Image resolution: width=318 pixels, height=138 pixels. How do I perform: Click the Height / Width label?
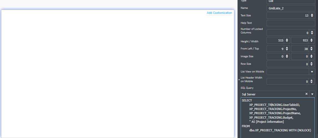pyautogui.click(x=249, y=41)
